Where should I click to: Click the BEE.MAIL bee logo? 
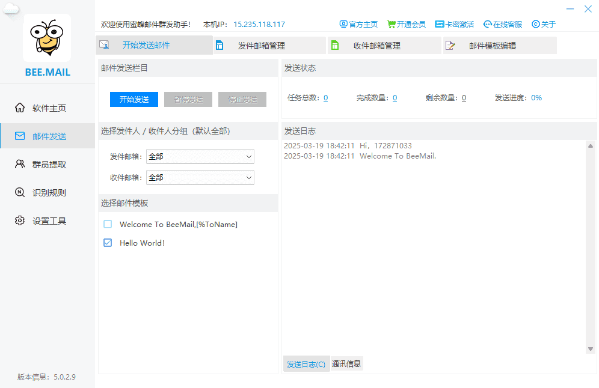pyautogui.click(x=47, y=37)
